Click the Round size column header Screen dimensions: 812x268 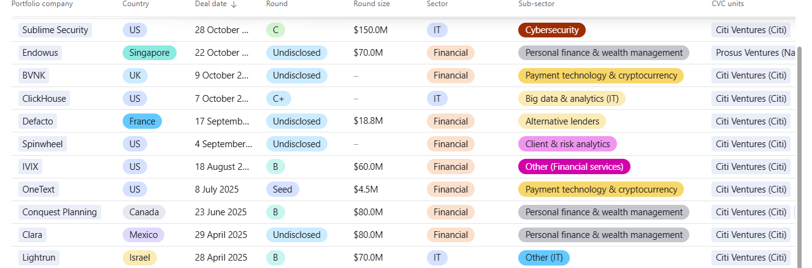372,4
